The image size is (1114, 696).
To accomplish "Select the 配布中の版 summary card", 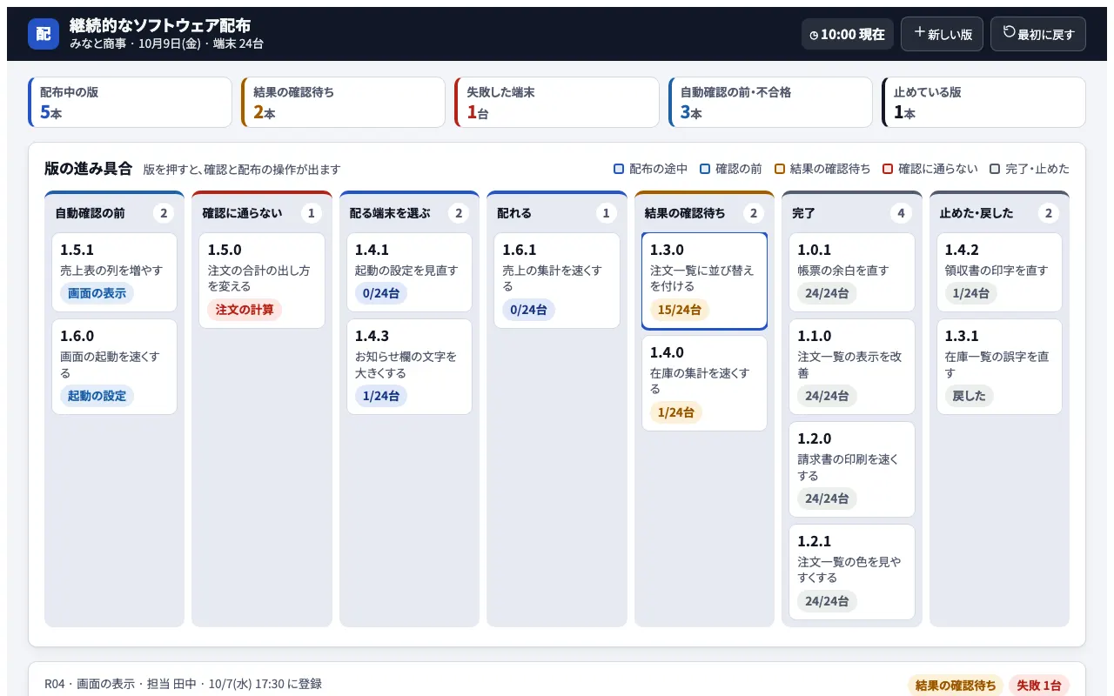I will pyautogui.click(x=131, y=103).
